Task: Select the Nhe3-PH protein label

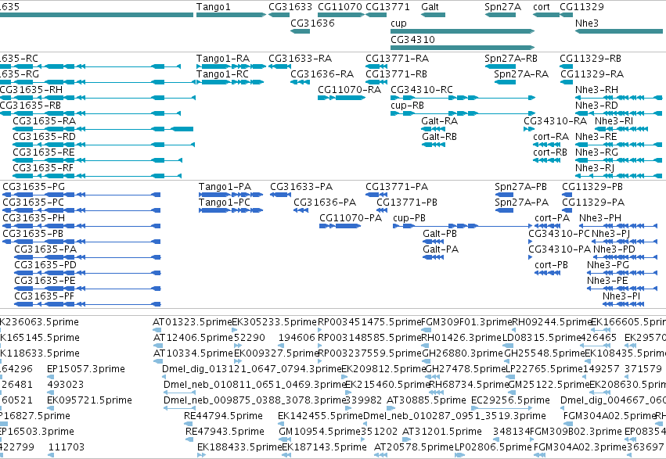Action: point(600,218)
